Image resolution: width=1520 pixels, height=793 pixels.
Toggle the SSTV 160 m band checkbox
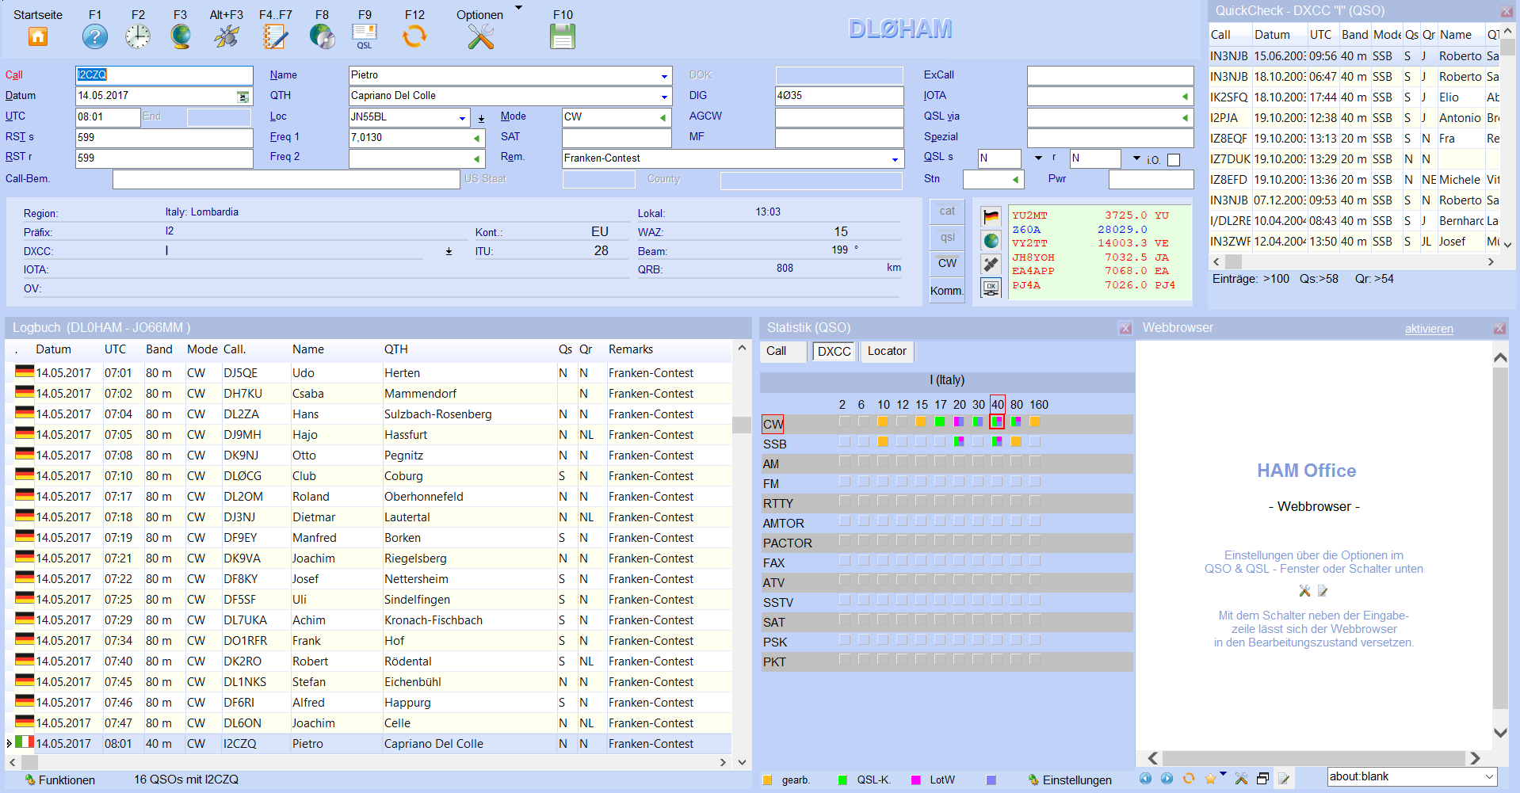[1034, 600]
